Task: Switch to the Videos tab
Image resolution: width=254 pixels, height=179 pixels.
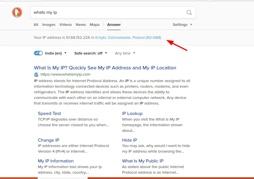Action: [65, 25]
